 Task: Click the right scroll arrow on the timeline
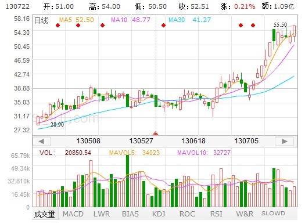[284, 141]
